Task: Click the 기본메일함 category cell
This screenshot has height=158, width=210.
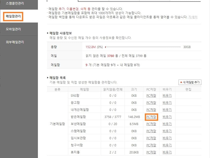Action: pos(57,124)
